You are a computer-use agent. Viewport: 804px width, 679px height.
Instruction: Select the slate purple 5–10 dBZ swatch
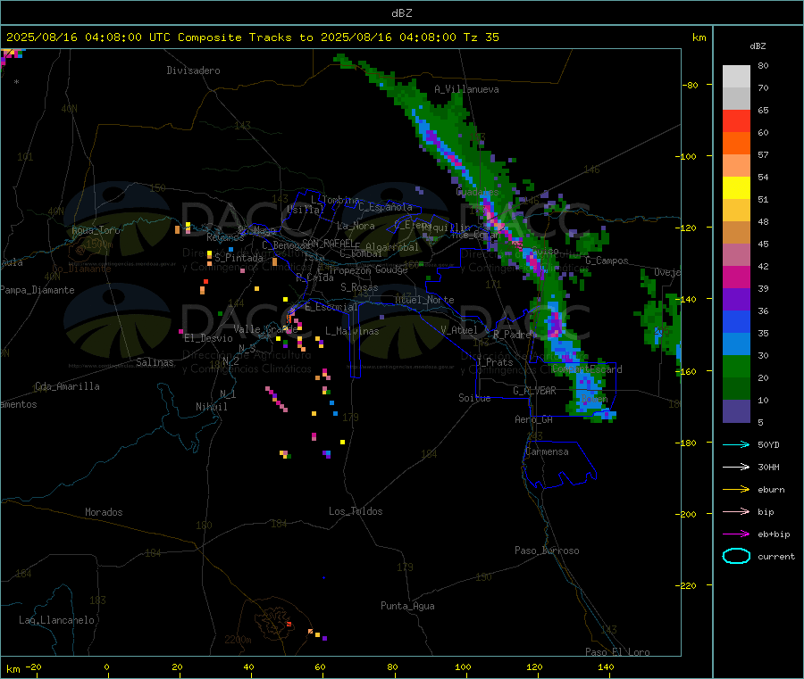pos(736,411)
